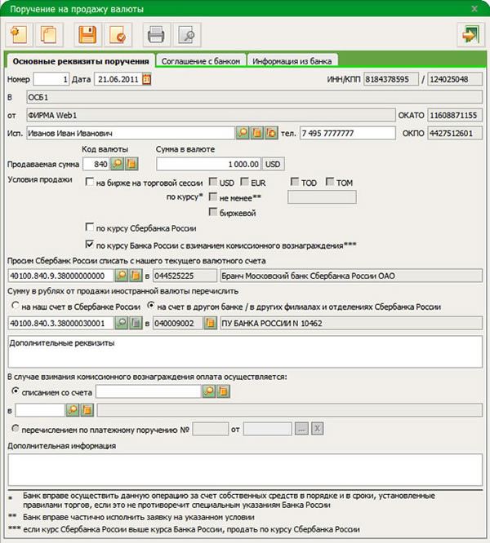The image size is (490, 543).
Task: Click the exit arrow icon at top right
Action: (470, 34)
